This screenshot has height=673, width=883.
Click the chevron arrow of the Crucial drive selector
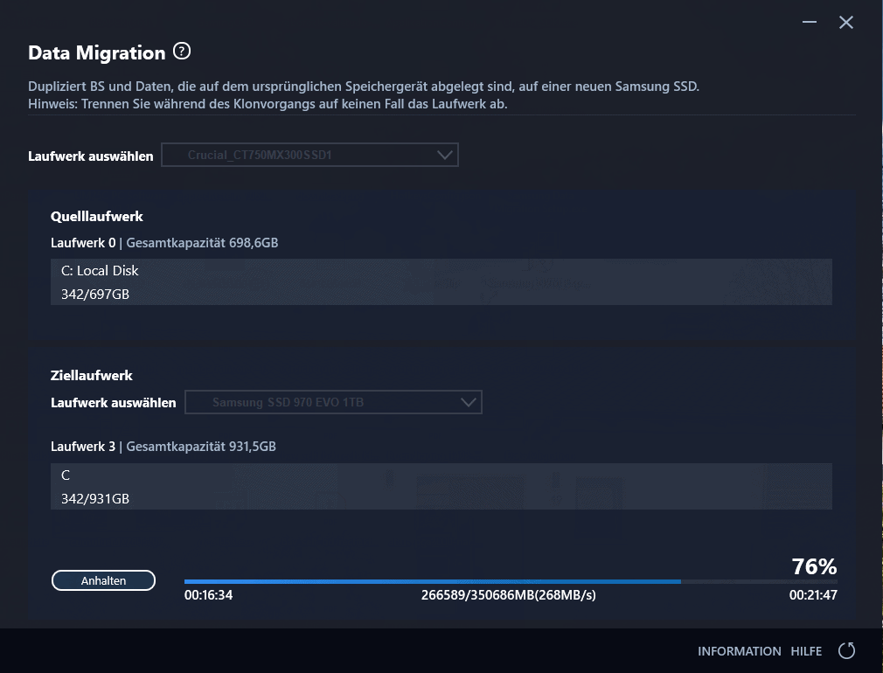445,156
